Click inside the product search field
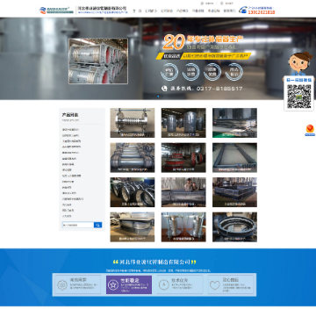The image size is (316, 316). [78, 225]
